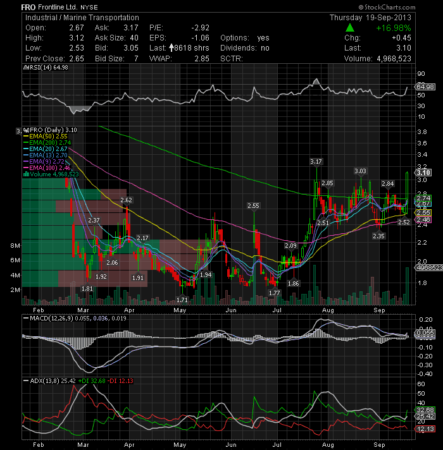The image size is (443, 450).
Task: Click the Thursday 19-Sep-2013 date
Action: [x=370, y=18]
